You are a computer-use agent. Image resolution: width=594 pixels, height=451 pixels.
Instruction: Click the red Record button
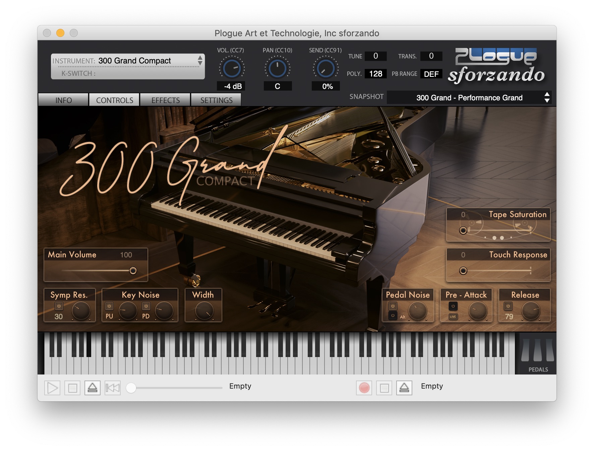[364, 388]
